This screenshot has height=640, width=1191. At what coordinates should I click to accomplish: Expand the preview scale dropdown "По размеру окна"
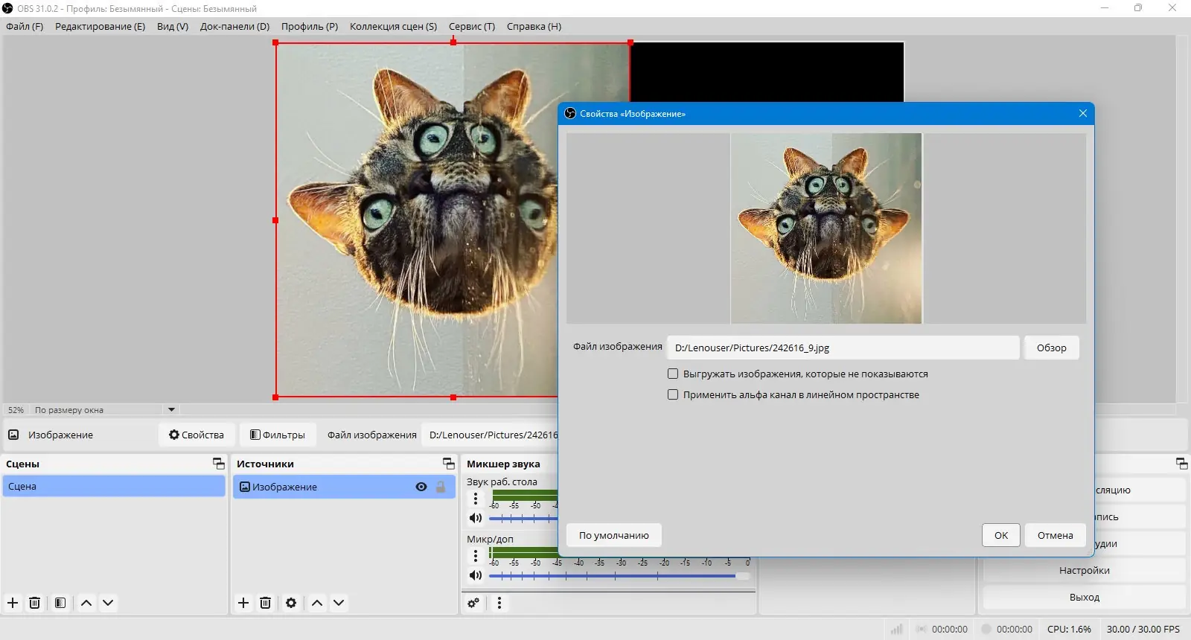(171, 410)
